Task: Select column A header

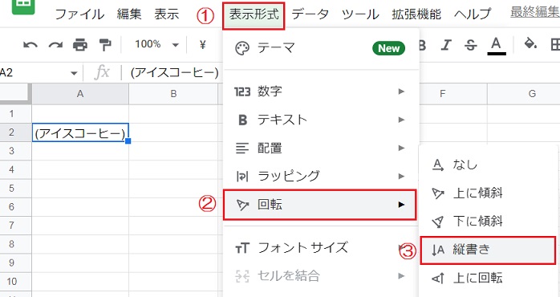Action: (80, 94)
